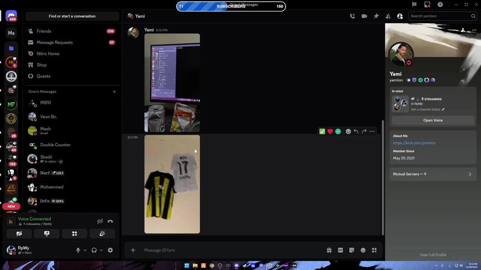Open the Nerf conversation
This screenshot has height=270, width=481.
point(72,173)
